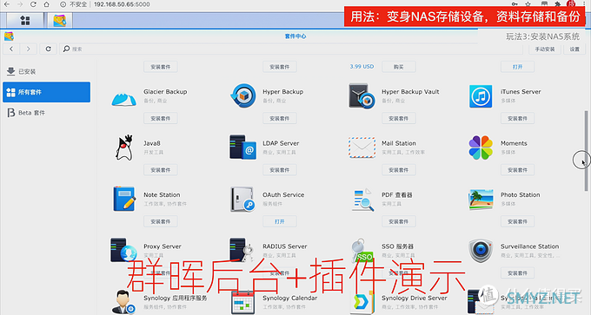This screenshot has height=315, width=591.
Task: Install the Note Station package
Action: 161,221
